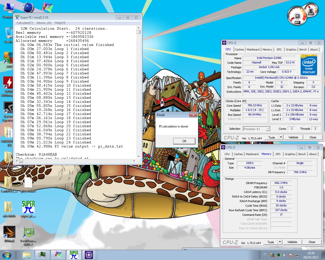Switch to SPD tab in upper CPU-Z
This screenshot has height=260, width=325.
pyautogui.click(x=279, y=50)
